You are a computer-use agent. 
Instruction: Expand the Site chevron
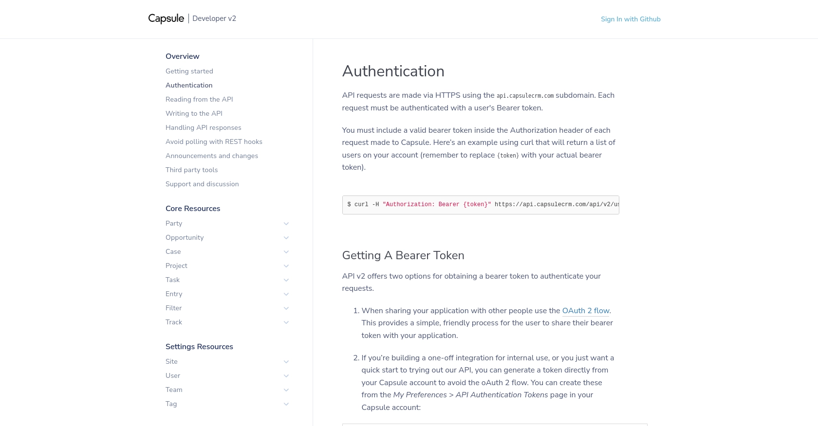pyautogui.click(x=286, y=362)
